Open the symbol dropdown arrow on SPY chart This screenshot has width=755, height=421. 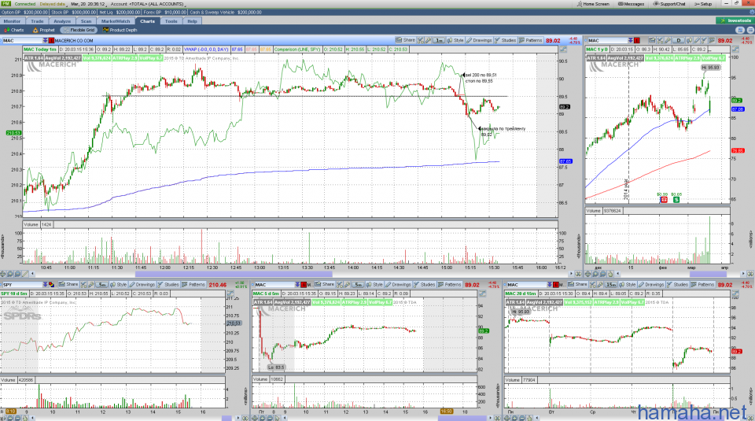46,285
